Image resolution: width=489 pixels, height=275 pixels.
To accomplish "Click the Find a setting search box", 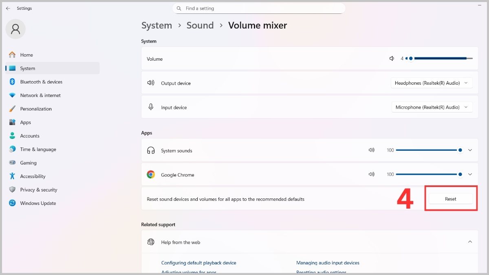I will (x=261, y=8).
